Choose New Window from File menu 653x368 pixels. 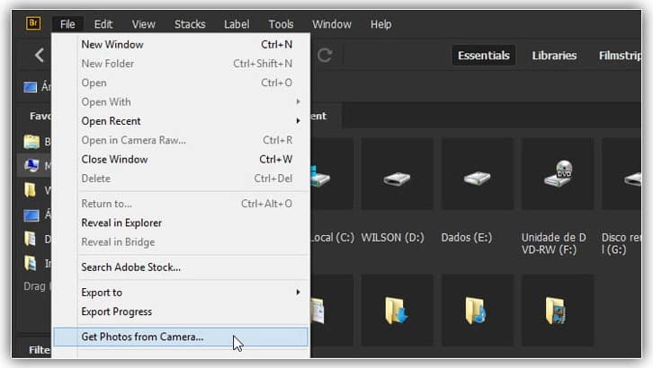click(x=181, y=45)
